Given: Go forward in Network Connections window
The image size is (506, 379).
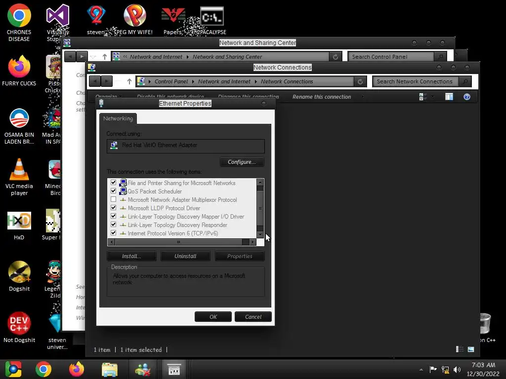Looking at the screenshot, I should coord(107,81).
